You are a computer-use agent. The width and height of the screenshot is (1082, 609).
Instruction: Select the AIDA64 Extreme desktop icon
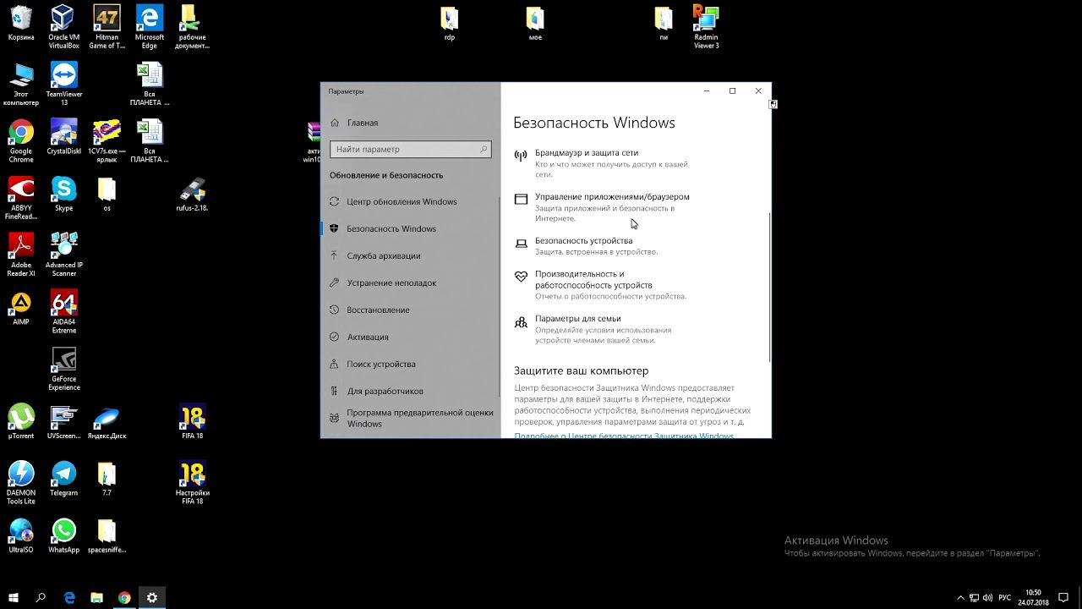coord(64,312)
